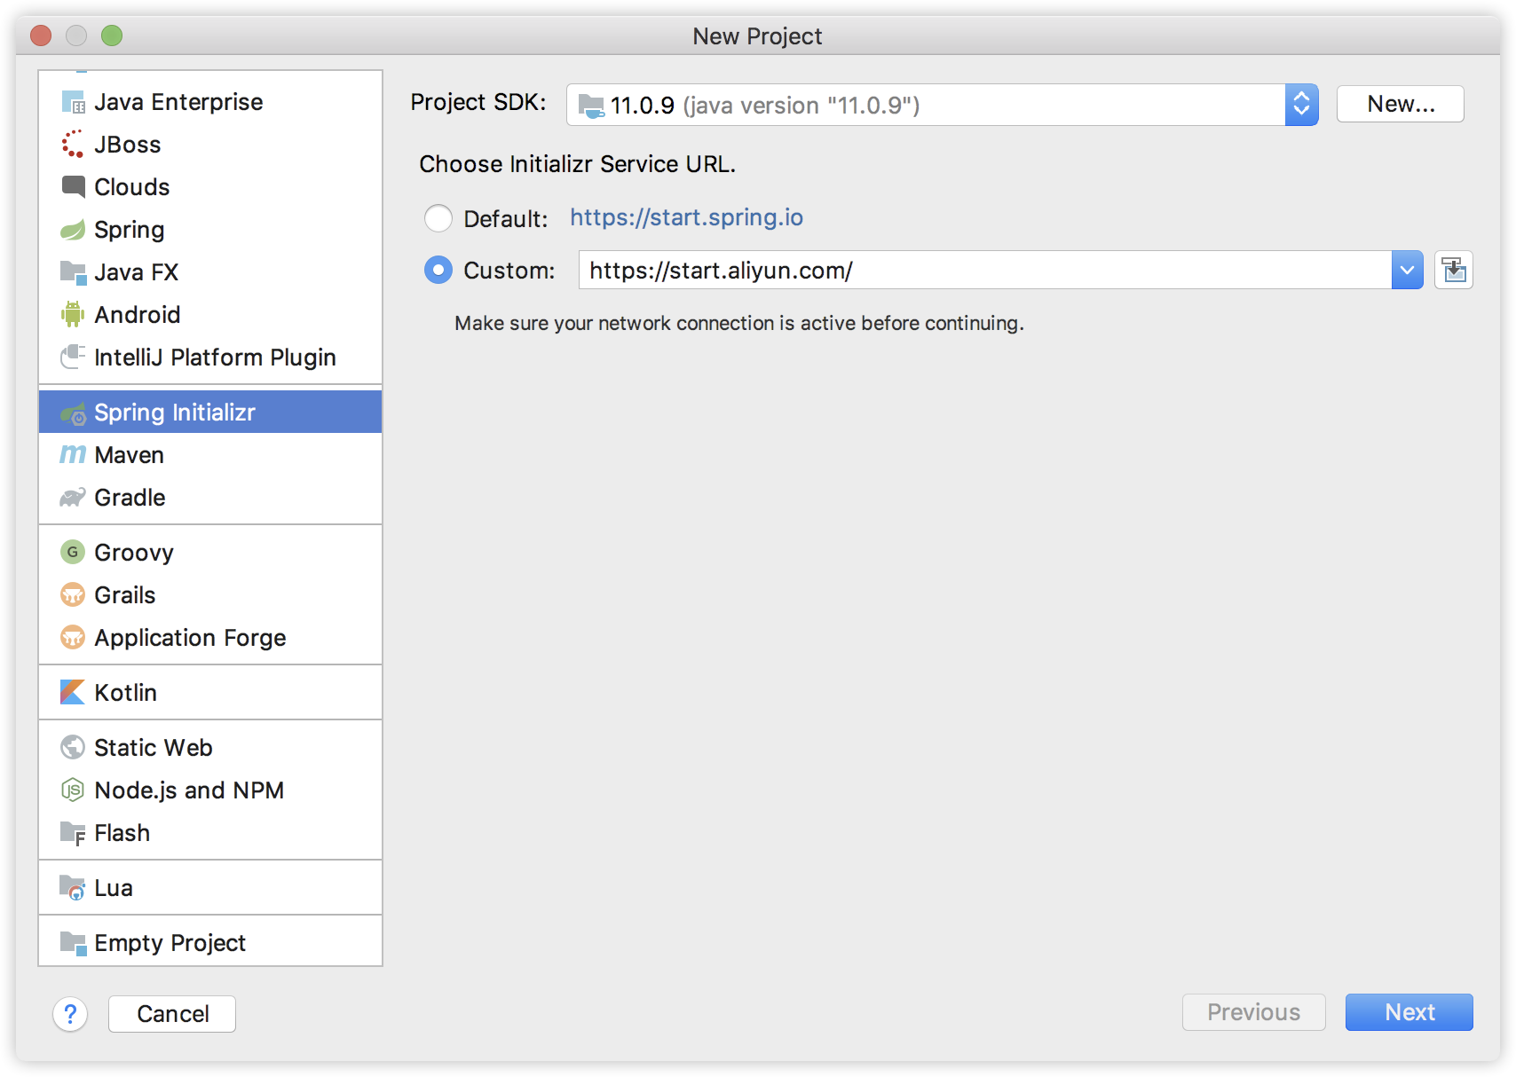Select Spring Initializr project type
The height and width of the screenshot is (1077, 1516).
pyautogui.click(x=210, y=413)
